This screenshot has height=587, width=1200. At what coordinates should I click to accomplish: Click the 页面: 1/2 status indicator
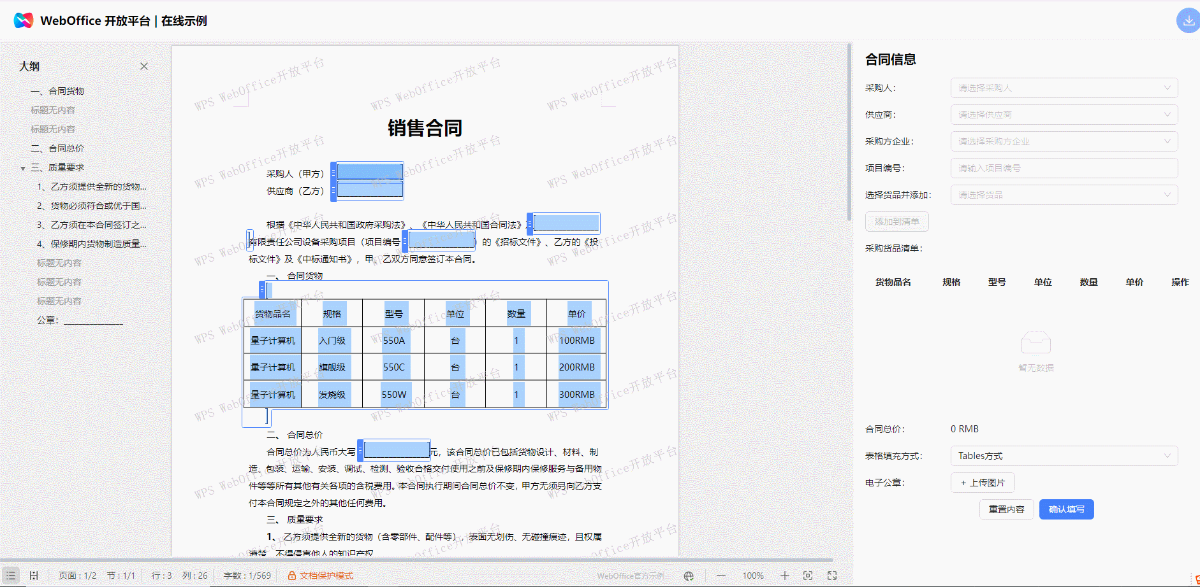[77, 576]
